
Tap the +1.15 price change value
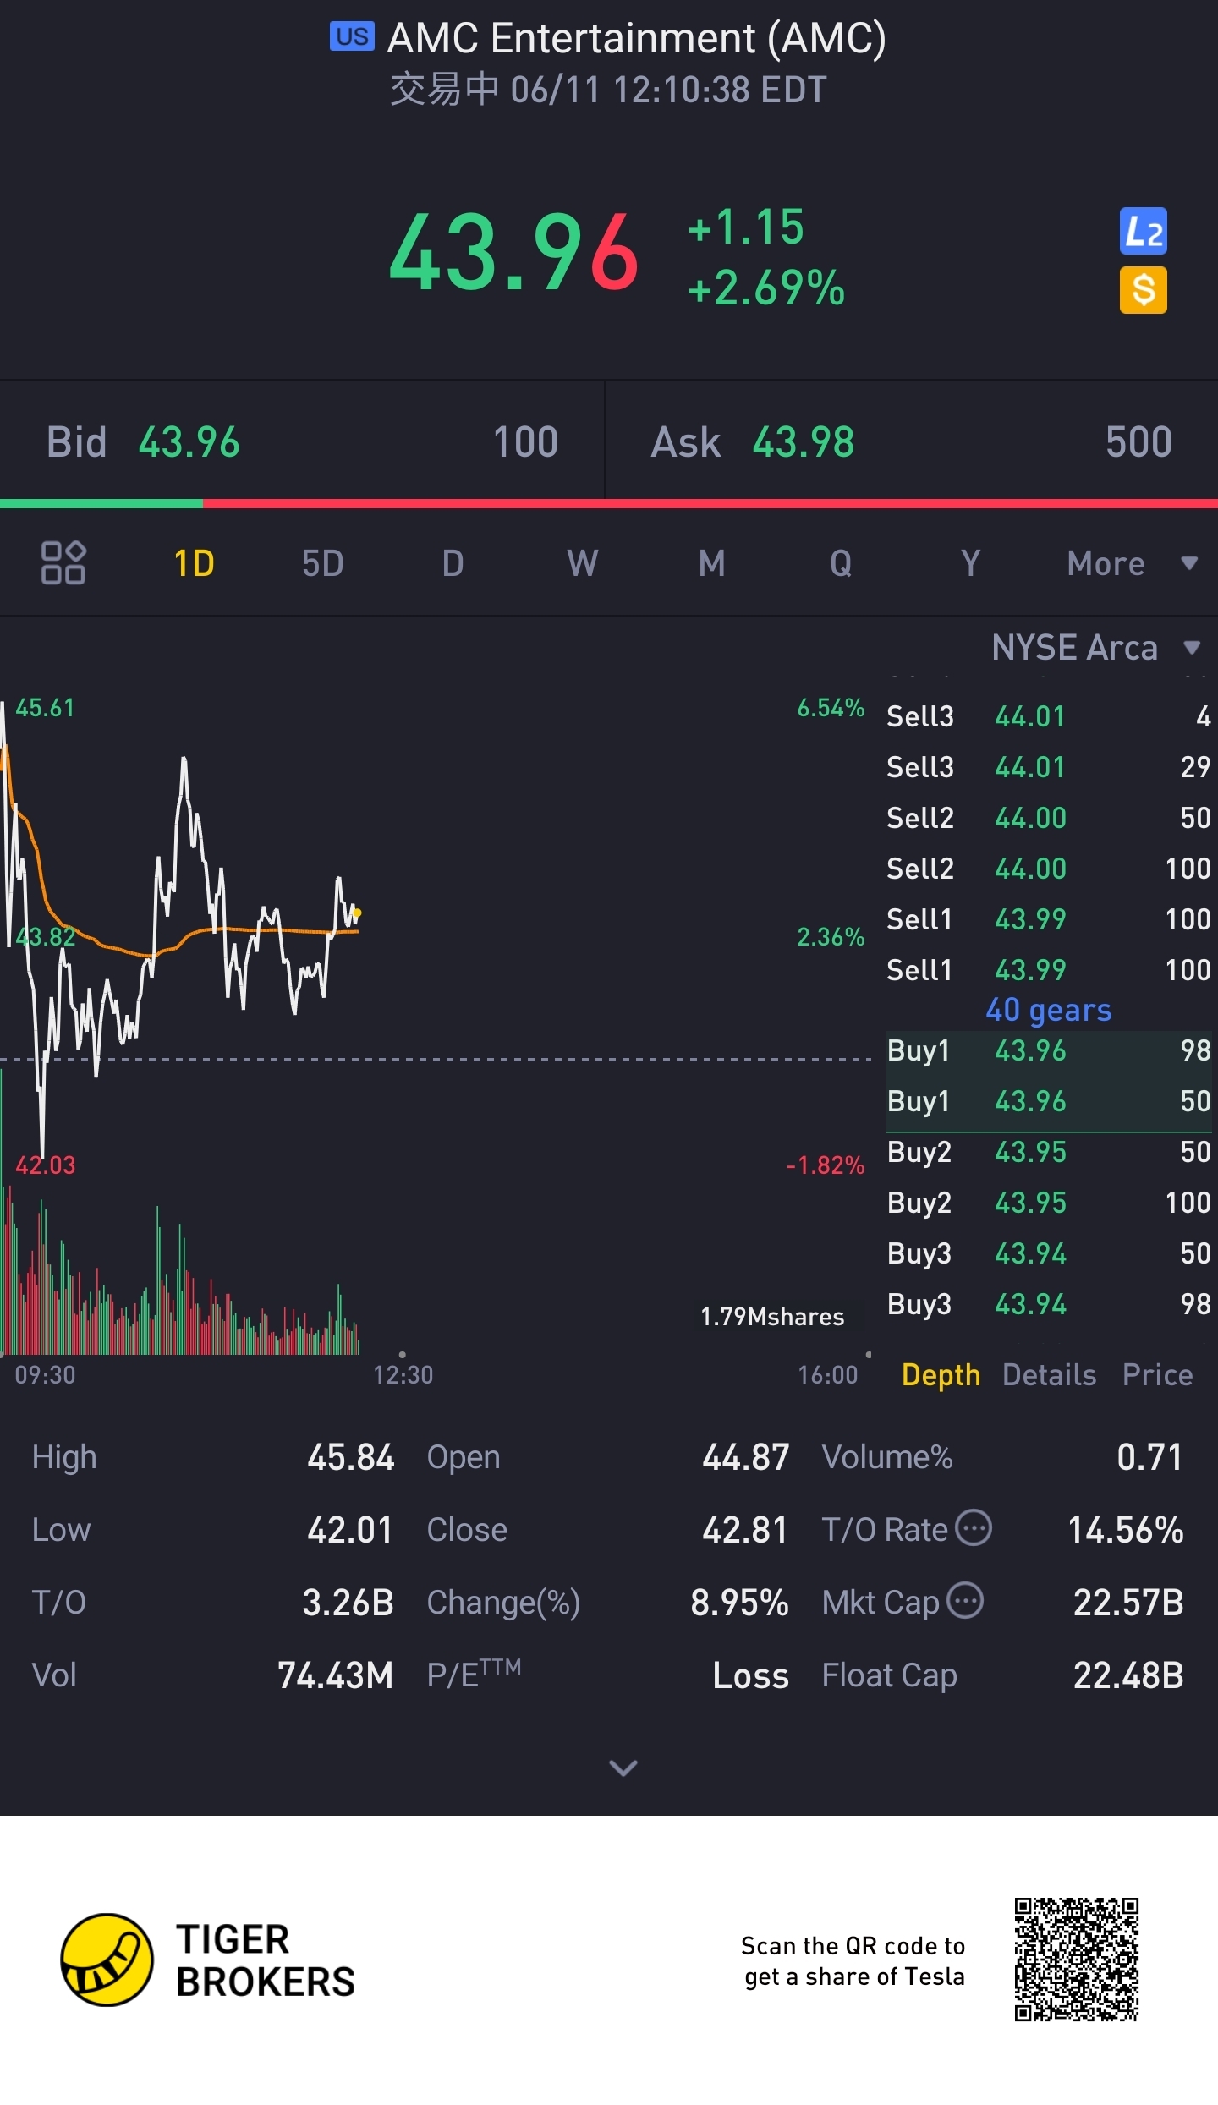coord(746,227)
